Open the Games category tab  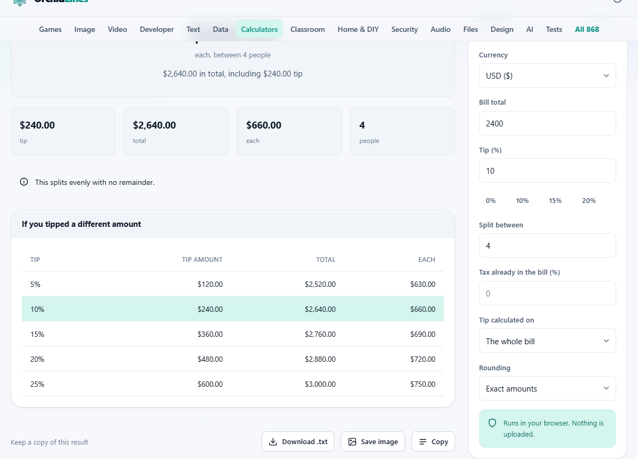point(51,29)
